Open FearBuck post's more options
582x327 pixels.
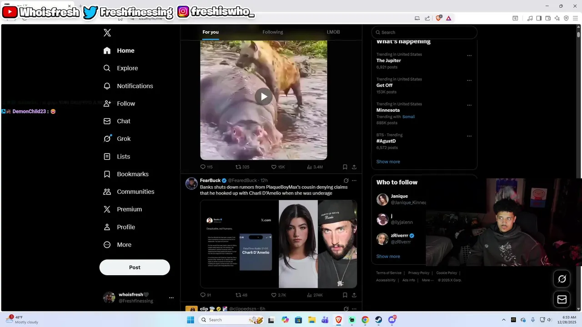(x=354, y=180)
